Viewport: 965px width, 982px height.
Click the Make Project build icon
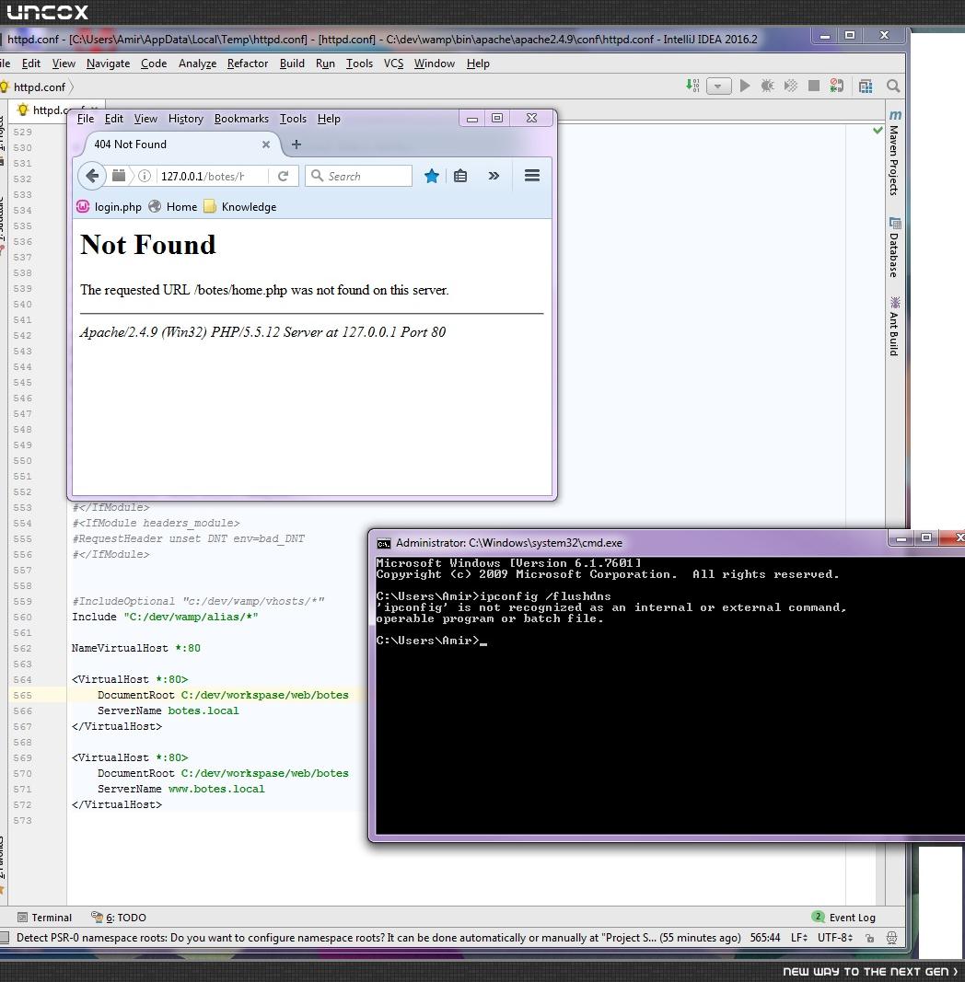tap(692, 86)
